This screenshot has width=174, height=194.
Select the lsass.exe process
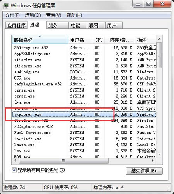(84, 145)
